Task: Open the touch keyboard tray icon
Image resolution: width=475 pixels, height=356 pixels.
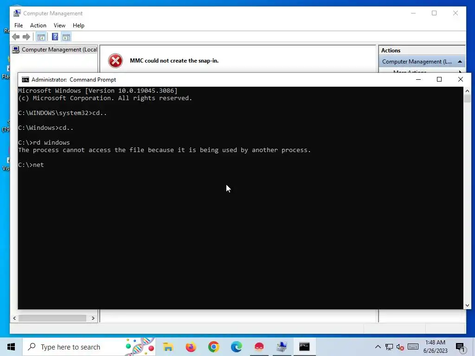Action: pyautogui.click(x=413, y=347)
